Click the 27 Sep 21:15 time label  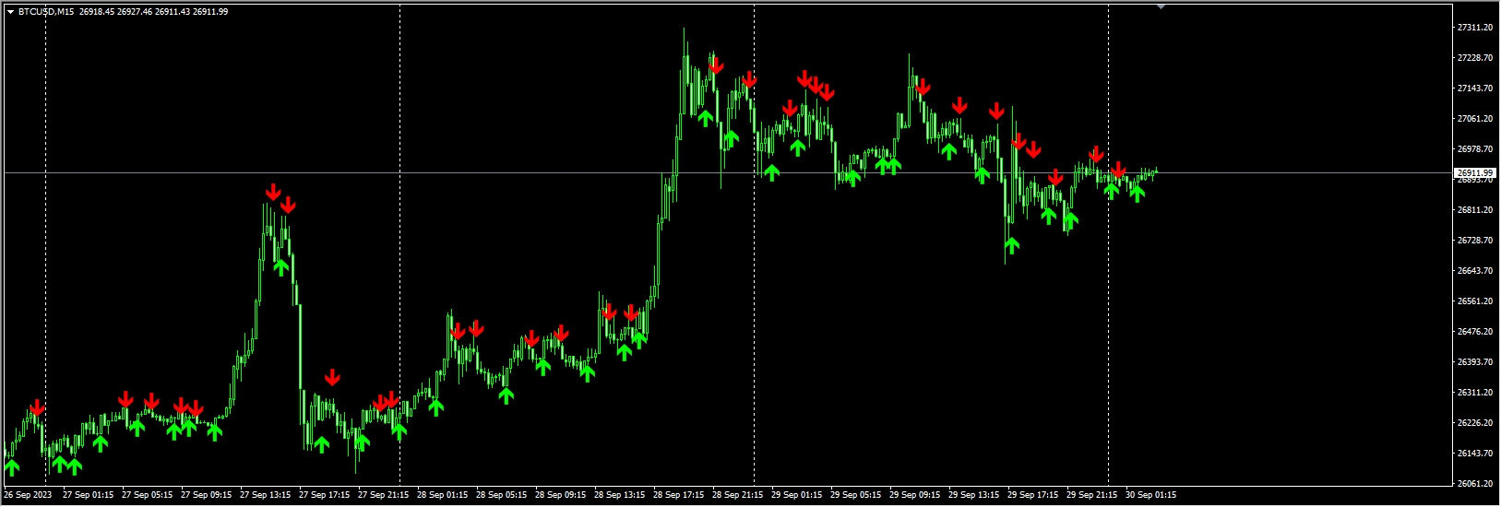[x=384, y=495]
